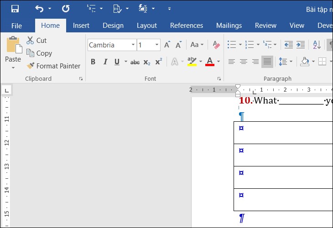Increase font size with Grow Font icon
Image resolution: width=333 pixels, height=228 pixels.
pyautogui.click(x=167, y=45)
